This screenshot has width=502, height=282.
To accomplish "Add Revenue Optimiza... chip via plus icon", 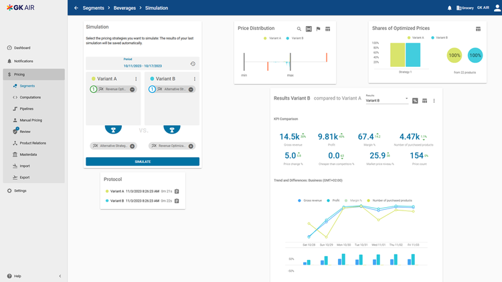I will point(191,146).
